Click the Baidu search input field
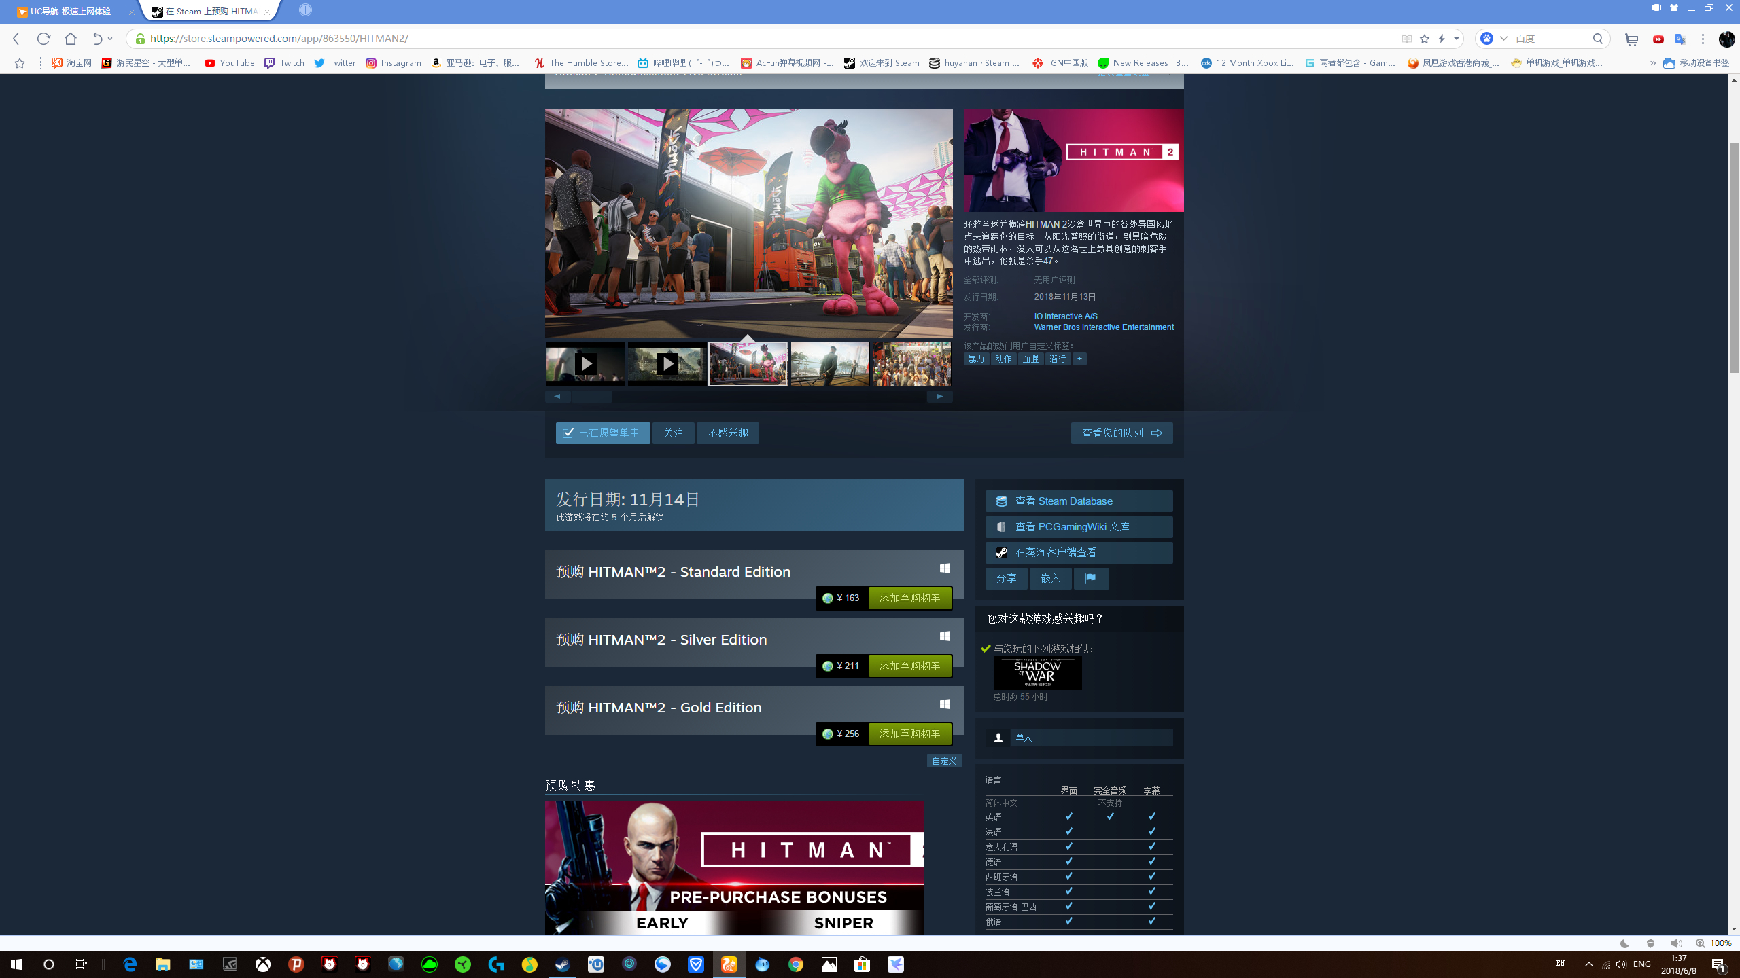The height and width of the screenshot is (978, 1740). pyautogui.click(x=1550, y=39)
